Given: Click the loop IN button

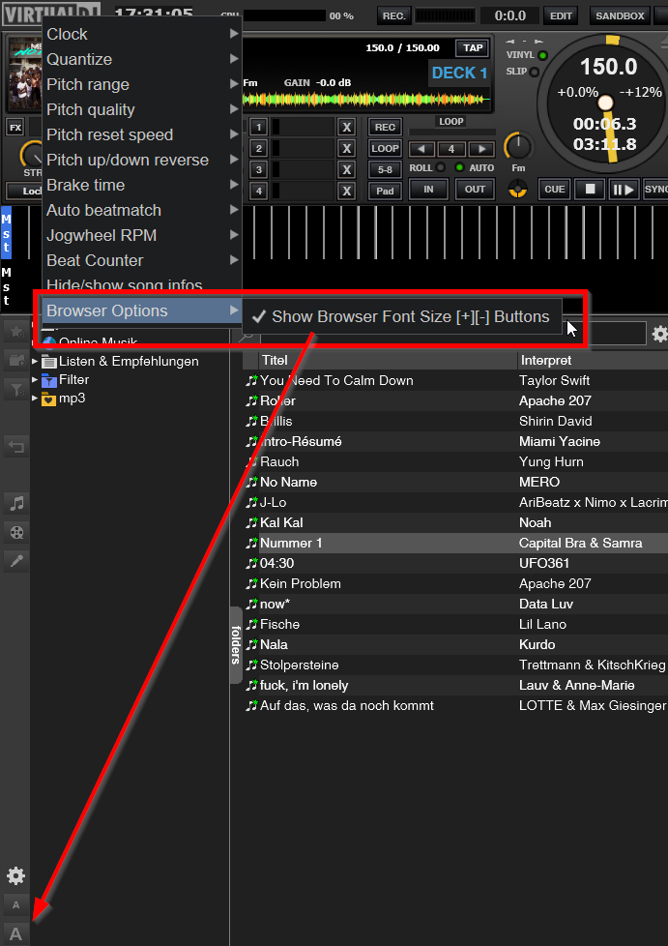Looking at the screenshot, I should click(x=428, y=190).
